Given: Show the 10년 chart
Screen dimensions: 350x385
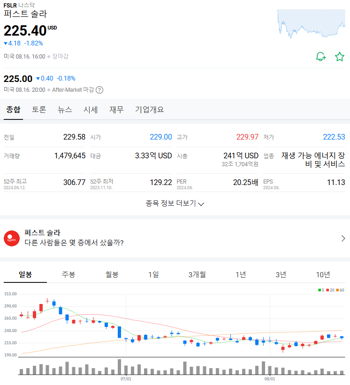Looking at the screenshot, I should (x=323, y=274).
